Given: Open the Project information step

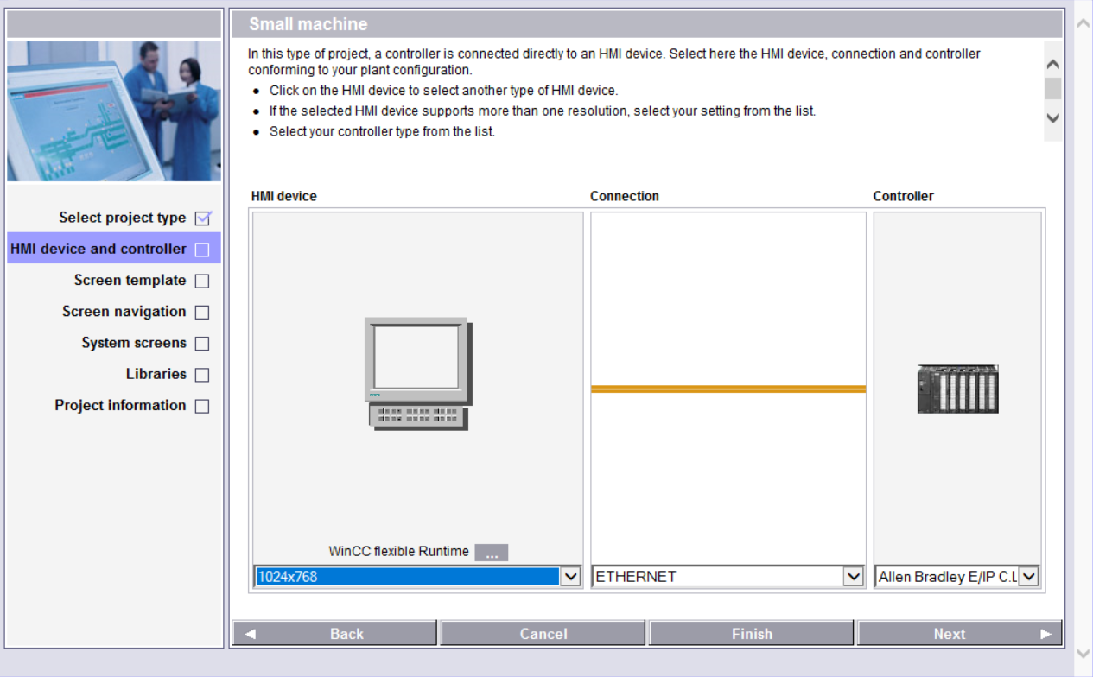Looking at the screenshot, I should [x=121, y=405].
